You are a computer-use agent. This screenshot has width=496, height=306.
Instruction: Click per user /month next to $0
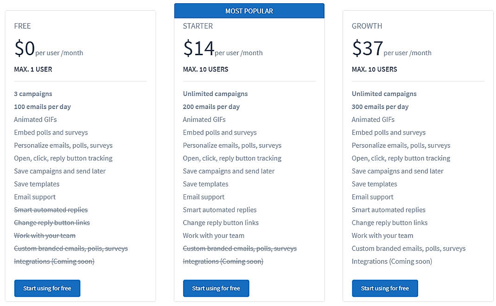coord(59,53)
